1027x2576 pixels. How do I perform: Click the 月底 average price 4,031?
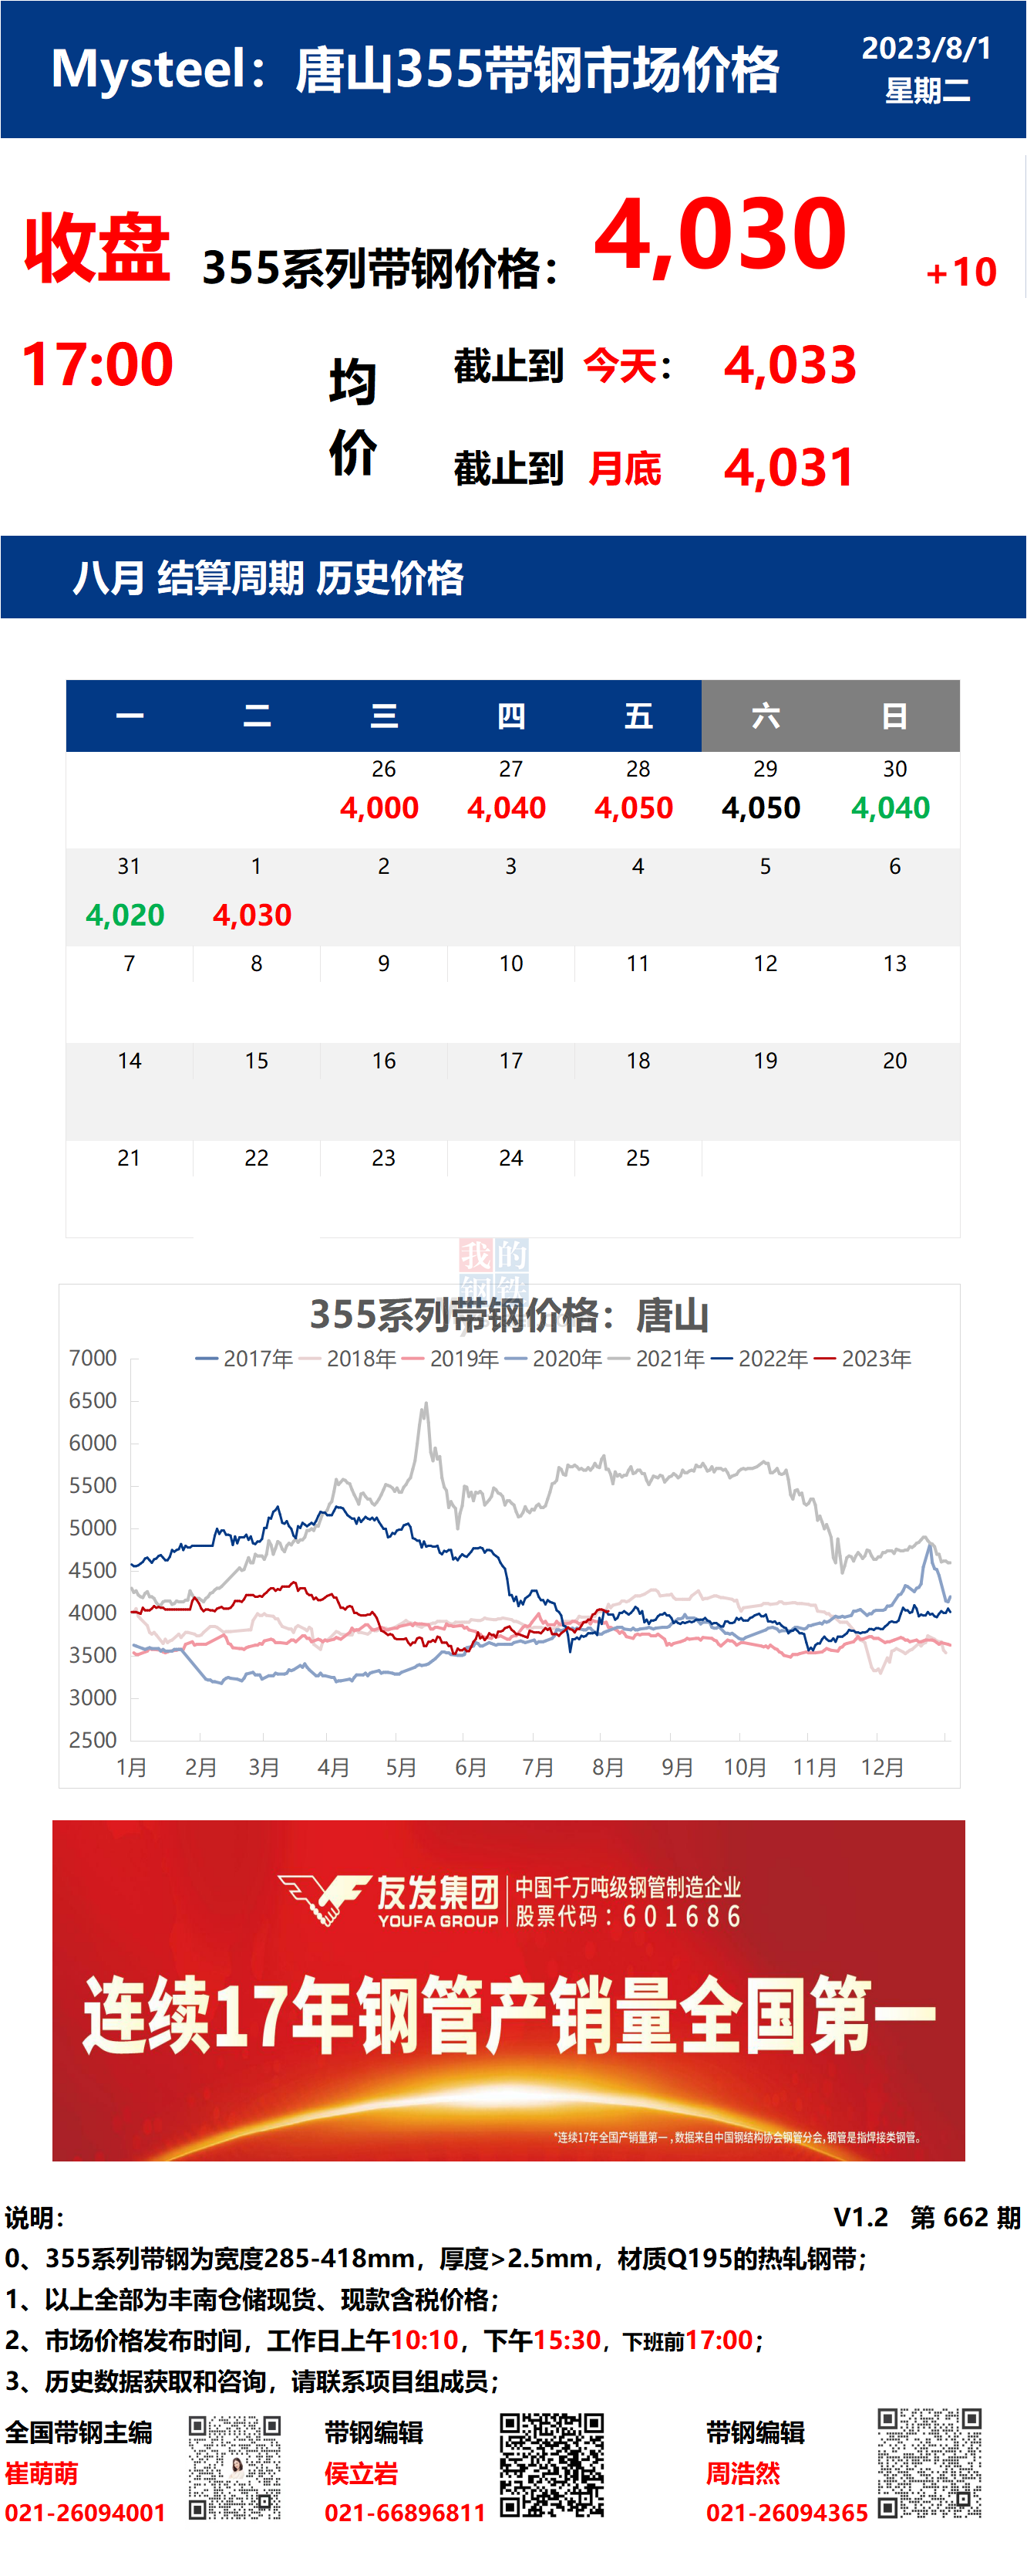(790, 468)
